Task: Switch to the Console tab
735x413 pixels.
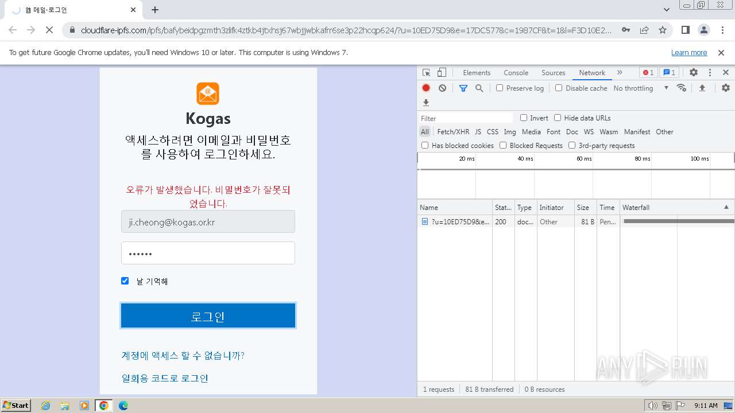Action: point(516,73)
